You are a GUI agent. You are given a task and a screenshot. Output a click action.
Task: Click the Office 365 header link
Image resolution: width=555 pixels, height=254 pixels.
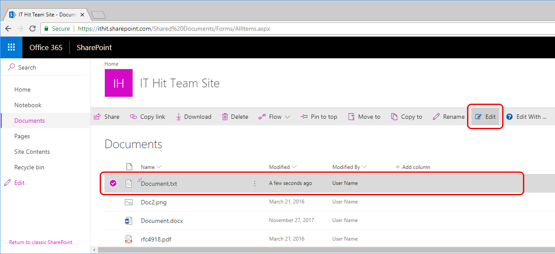click(46, 48)
